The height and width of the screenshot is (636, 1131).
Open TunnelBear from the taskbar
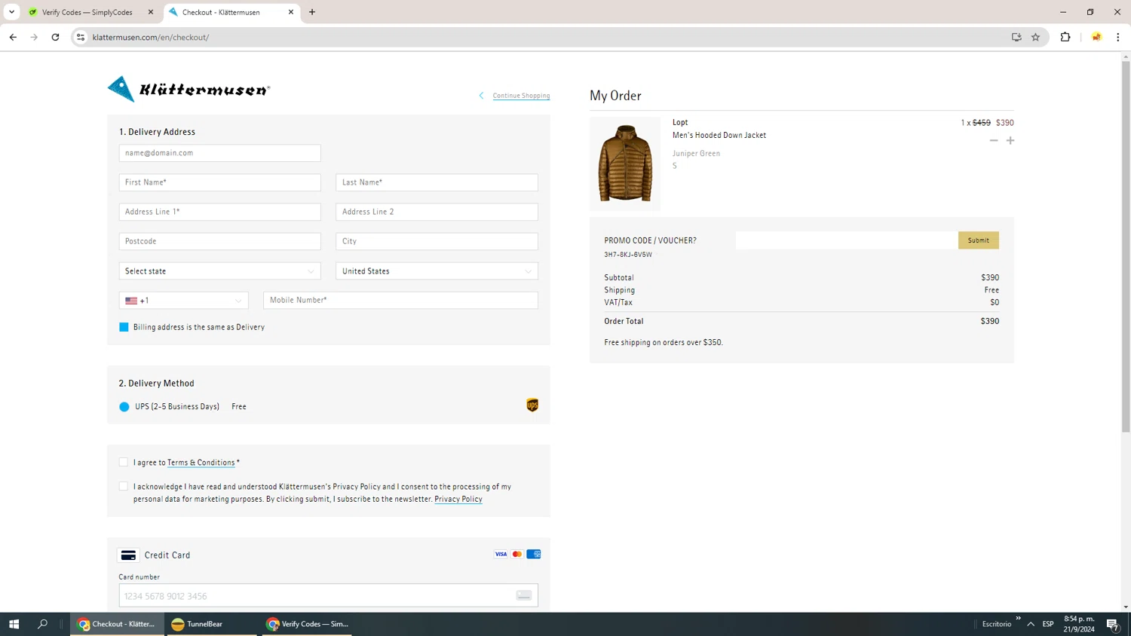coord(213,624)
